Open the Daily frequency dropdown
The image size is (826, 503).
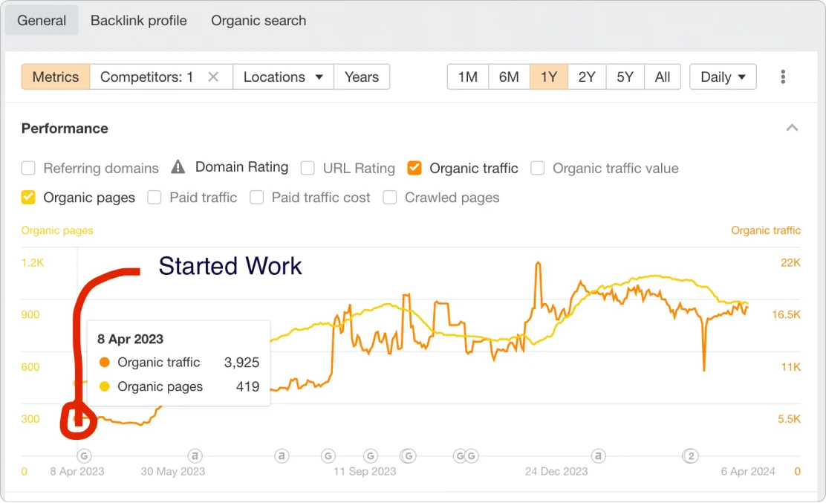point(722,77)
